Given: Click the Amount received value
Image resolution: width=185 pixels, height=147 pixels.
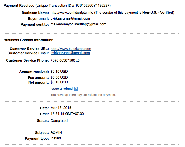Looking at the screenshot, I should coord(59,72).
